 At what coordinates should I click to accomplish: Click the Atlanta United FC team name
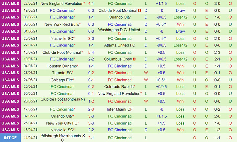click(118, 45)
